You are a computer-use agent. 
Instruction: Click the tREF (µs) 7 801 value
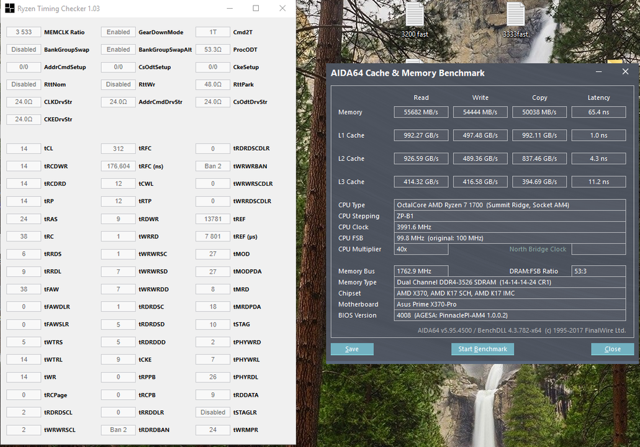[x=213, y=237]
